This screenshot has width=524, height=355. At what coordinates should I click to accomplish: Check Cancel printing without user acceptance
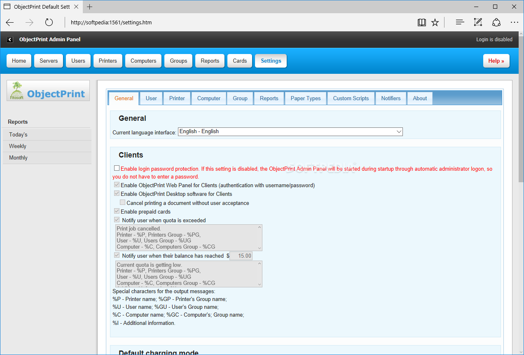(123, 202)
